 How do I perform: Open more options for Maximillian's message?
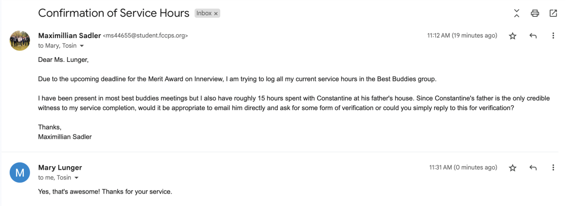pos(553,36)
